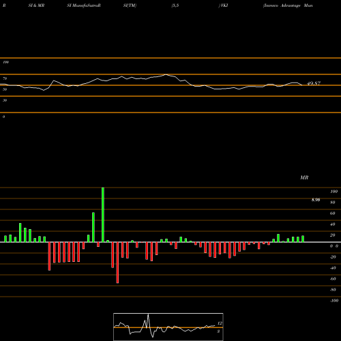
Task: Click the 'SI(TM)' header label
Action: (x=130, y=5)
